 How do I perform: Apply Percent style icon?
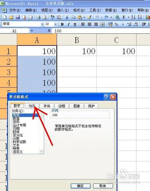pyautogui.click(x=116, y=24)
